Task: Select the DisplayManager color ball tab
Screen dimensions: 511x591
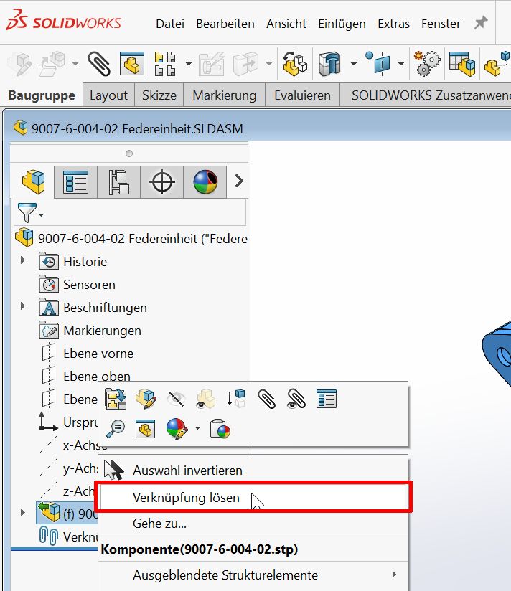Action: pyautogui.click(x=205, y=182)
